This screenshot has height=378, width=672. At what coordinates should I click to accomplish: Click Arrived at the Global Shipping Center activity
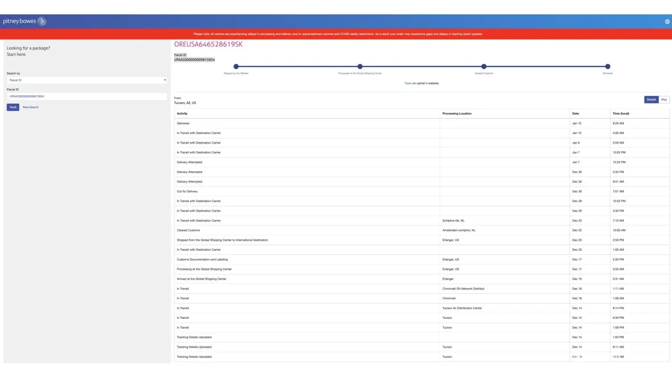coord(201,279)
